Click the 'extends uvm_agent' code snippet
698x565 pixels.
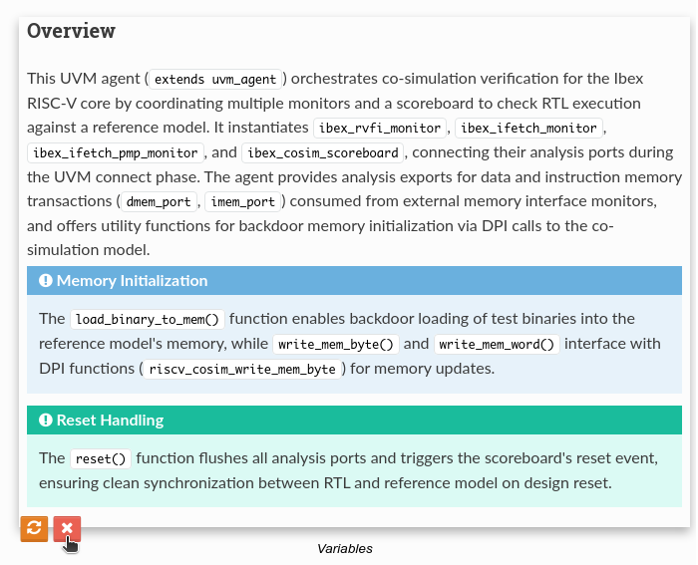217,79
